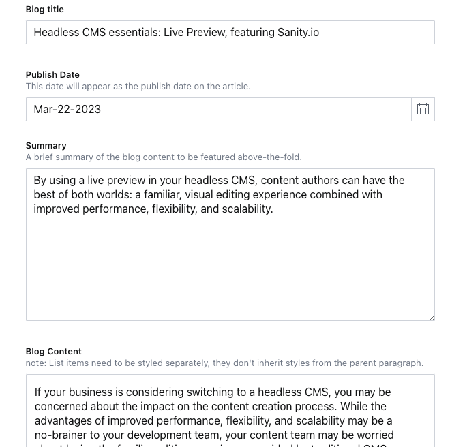Click the publish date helper description text
This screenshot has width=467, height=447.
click(138, 87)
